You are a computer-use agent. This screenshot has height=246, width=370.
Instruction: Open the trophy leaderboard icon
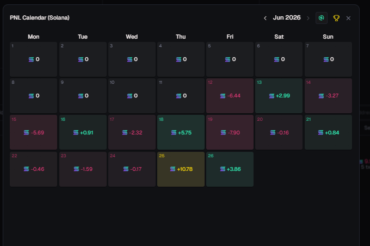pyautogui.click(x=336, y=18)
